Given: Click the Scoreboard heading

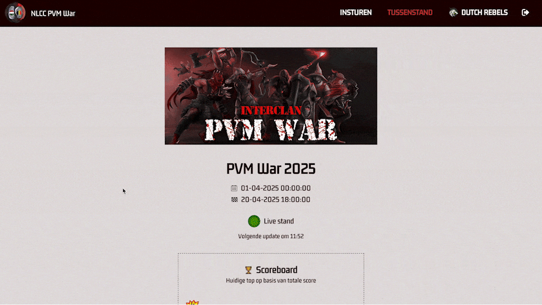Looking at the screenshot, I should 277,270.
